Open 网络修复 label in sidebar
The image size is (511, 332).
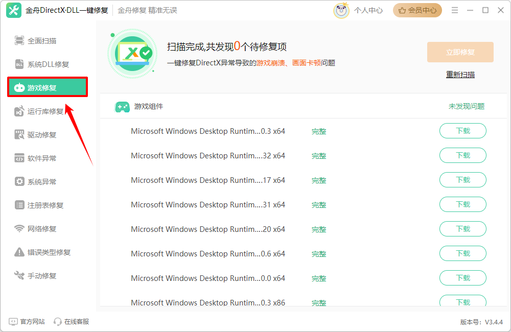coord(42,229)
